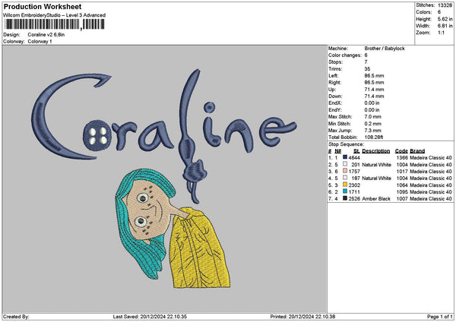The image size is (456, 322).
Task: Click the Description column header
Action: (x=375, y=150)
